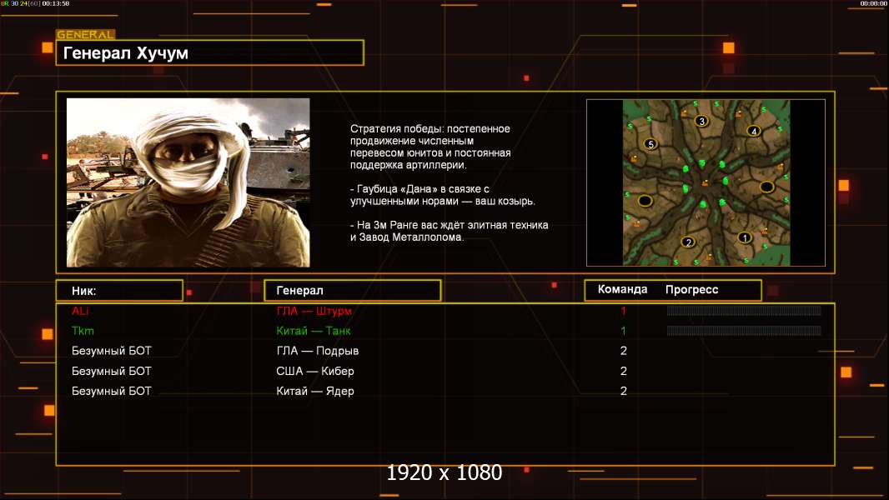This screenshot has height=500, width=889.
Task: Click the 'Прогресс' column header
Action: click(691, 290)
